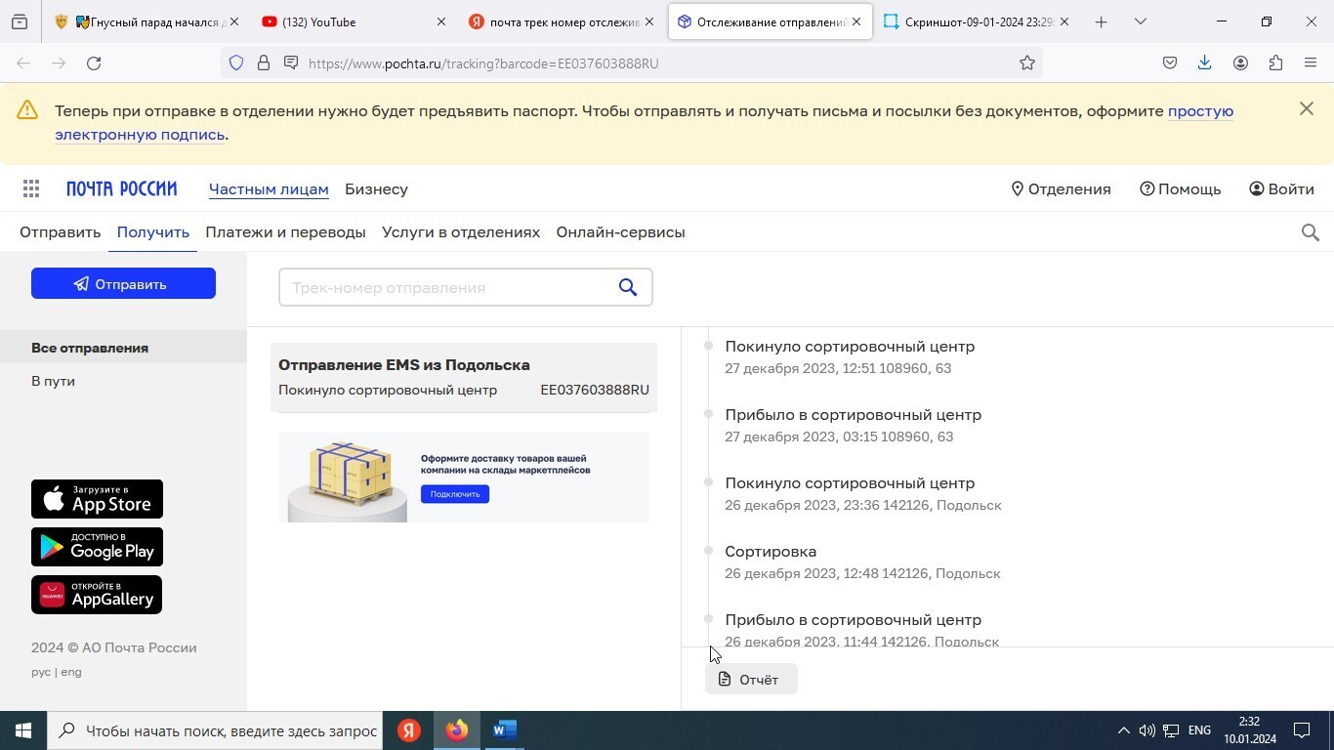1334x750 pixels.
Task: Open site search magnifier in navigation bar
Action: 1311,232
